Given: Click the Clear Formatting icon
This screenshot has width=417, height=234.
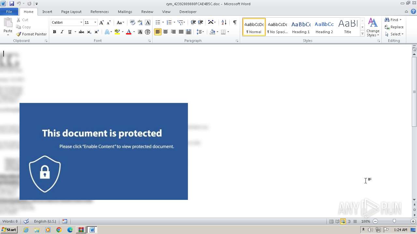Looking at the screenshot, I should pos(133,22).
